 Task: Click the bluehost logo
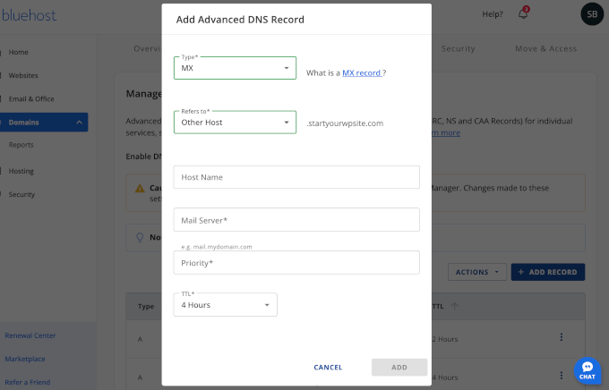coord(30,15)
